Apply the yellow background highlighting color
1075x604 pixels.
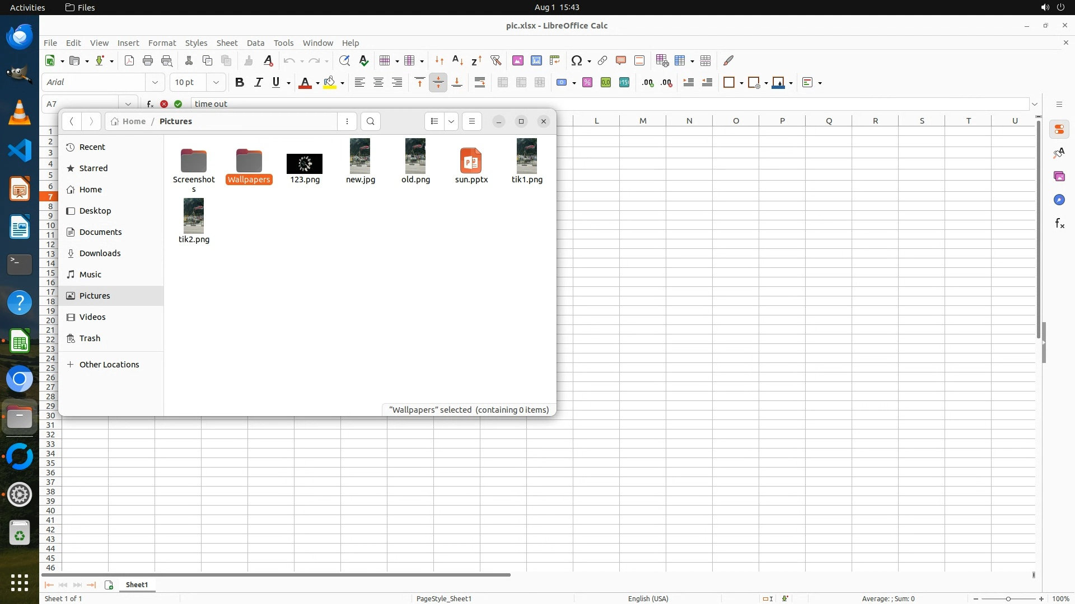[x=330, y=82]
